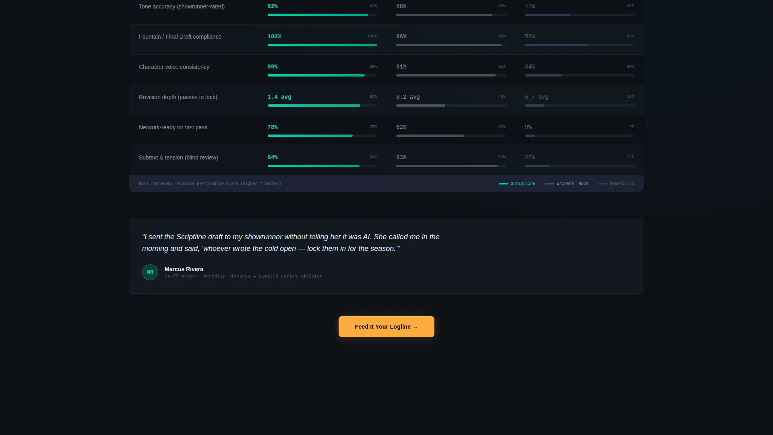
Task: Click Staff Writer, Meridian Pictures caption
Action: (x=243, y=276)
